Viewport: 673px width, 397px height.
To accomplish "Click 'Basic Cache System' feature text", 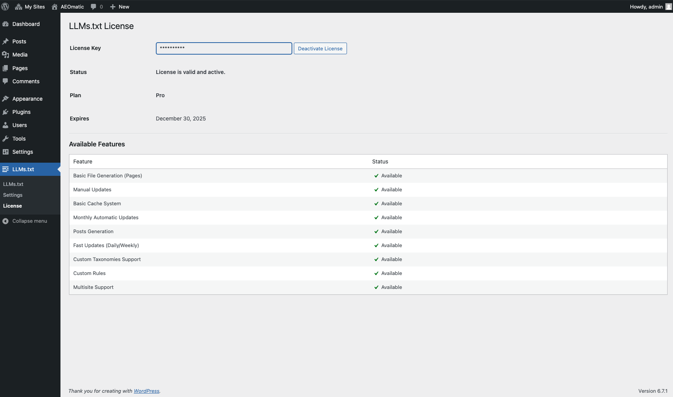I will pyautogui.click(x=97, y=204).
